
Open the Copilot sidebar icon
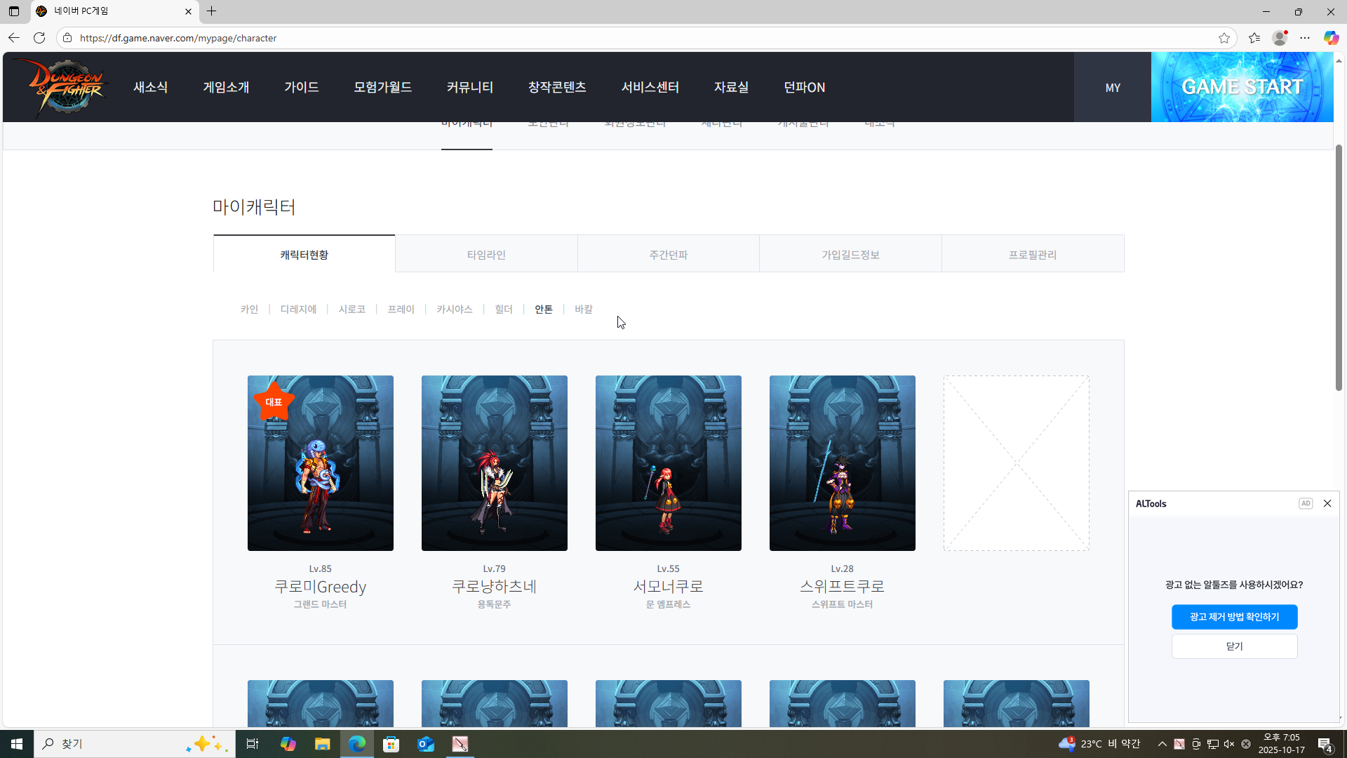[1331, 38]
